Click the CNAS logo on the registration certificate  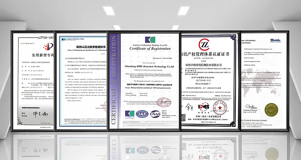point(155,114)
